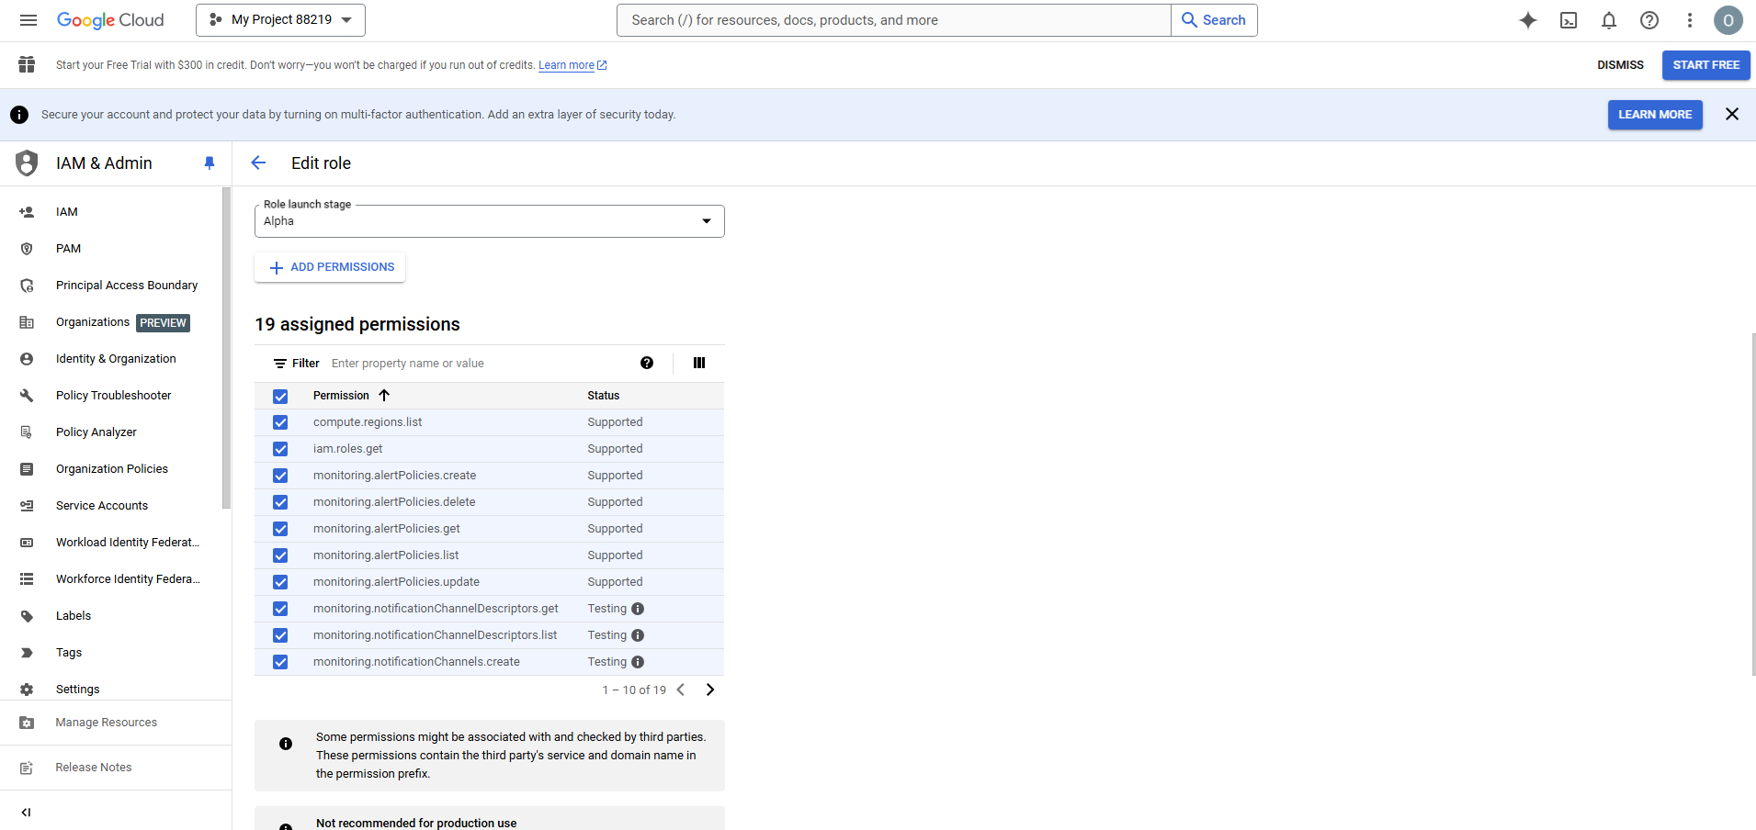
Task: Uncheck monitoring.alertPolicies.delete permission
Action: click(x=280, y=502)
